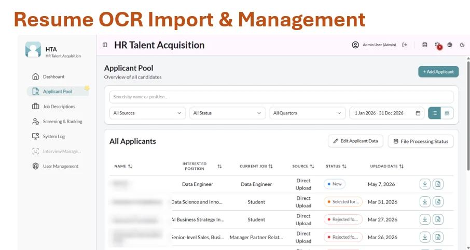Download resume for Mar 31, 2026 row
The image size is (470, 250).
[425, 202]
